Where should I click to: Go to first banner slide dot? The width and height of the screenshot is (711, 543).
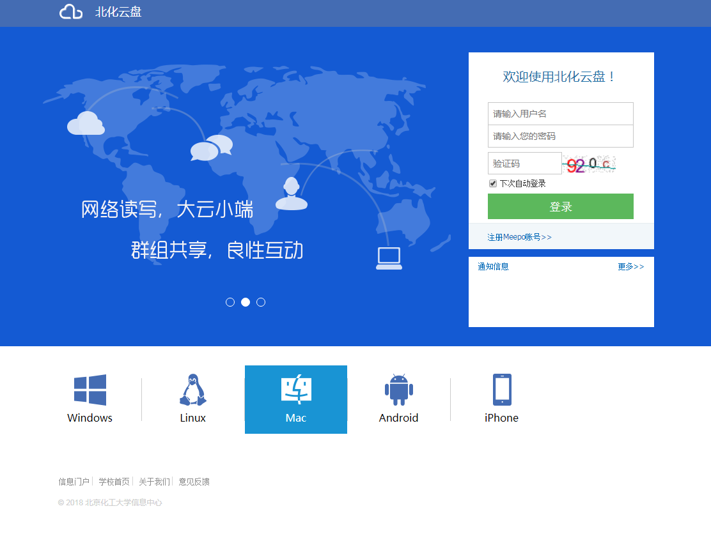230,302
